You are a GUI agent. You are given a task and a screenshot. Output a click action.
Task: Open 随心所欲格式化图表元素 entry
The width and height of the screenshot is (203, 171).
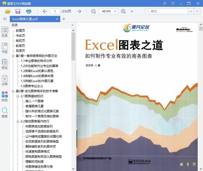pos(42,111)
